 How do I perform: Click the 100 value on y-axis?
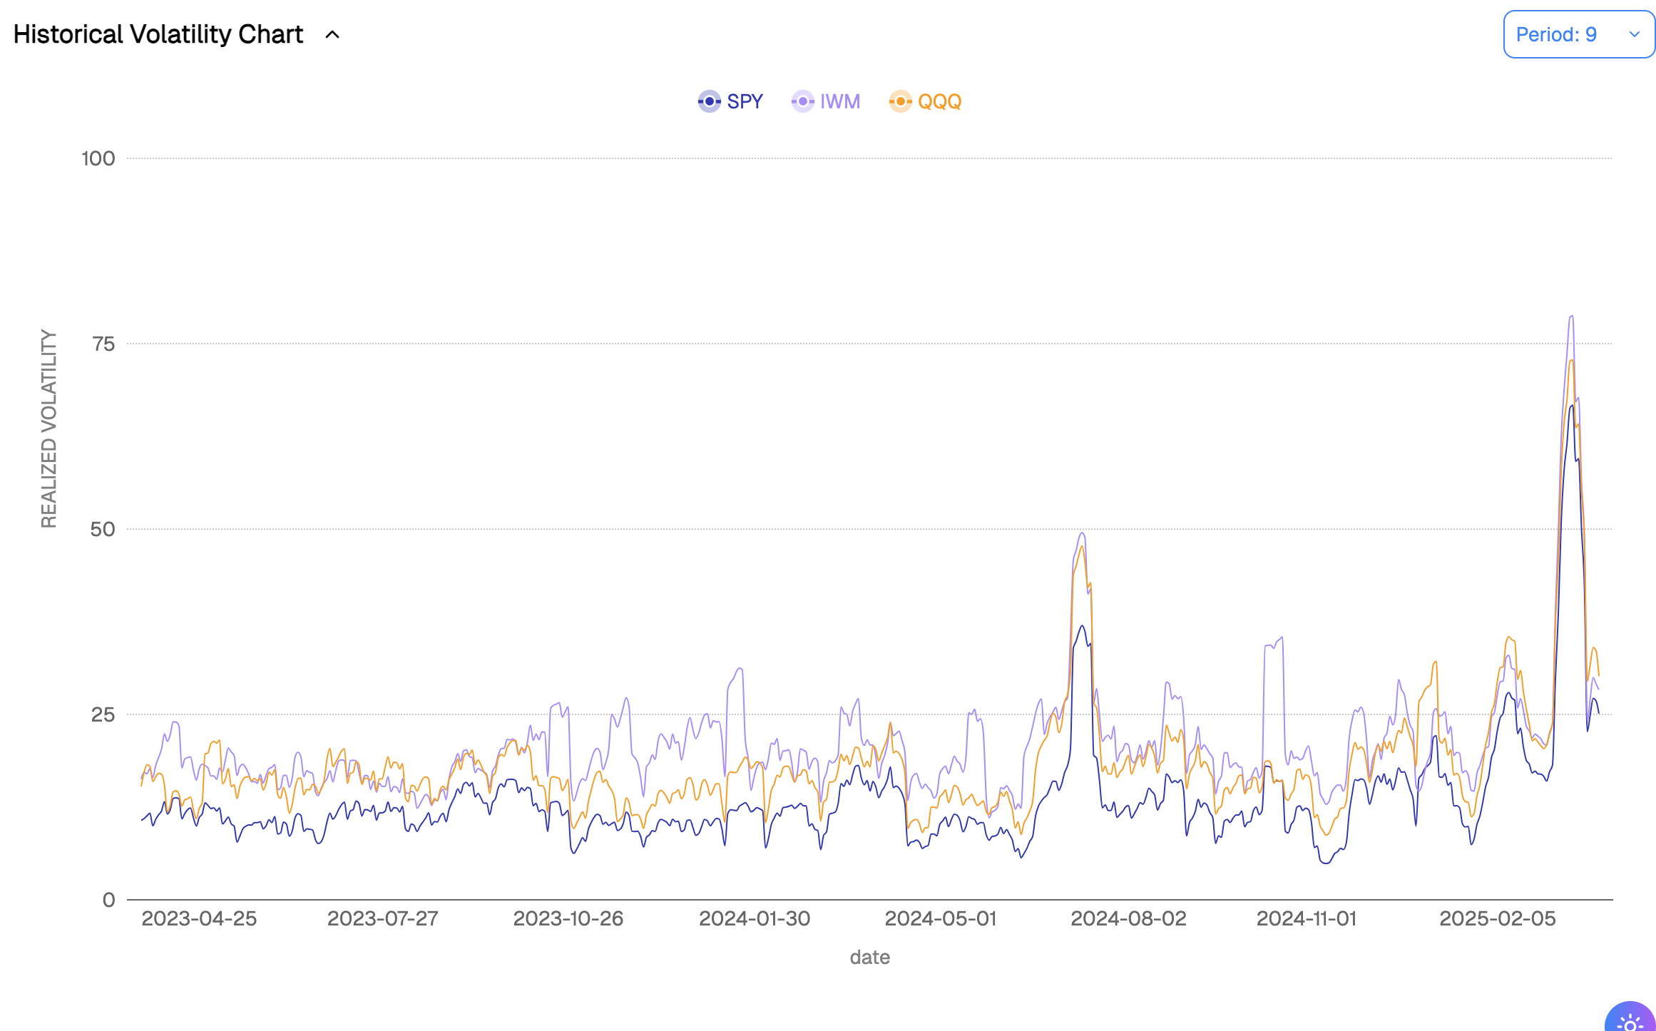98,158
